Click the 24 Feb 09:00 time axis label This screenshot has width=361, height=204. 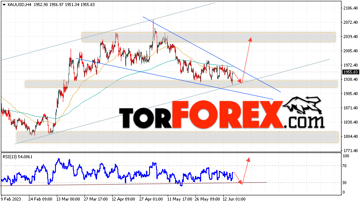coord(40,199)
